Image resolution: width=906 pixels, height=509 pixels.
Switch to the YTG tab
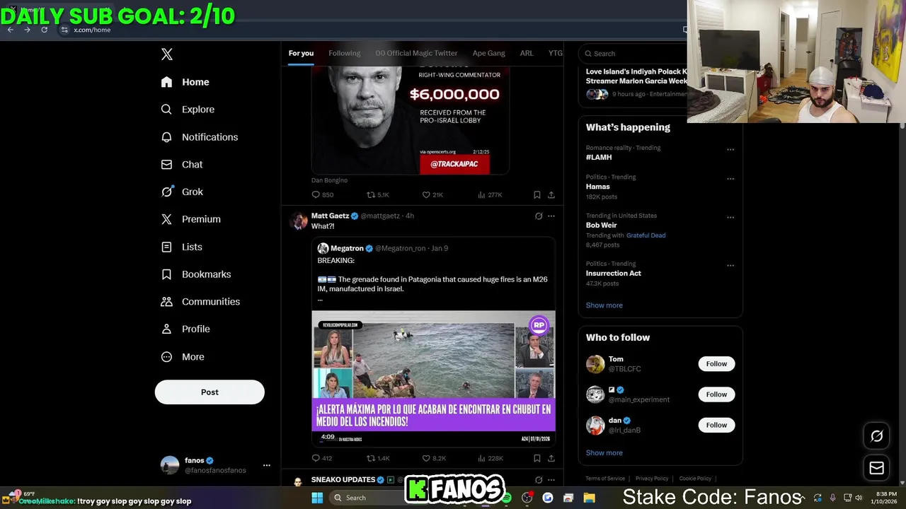[x=555, y=53]
